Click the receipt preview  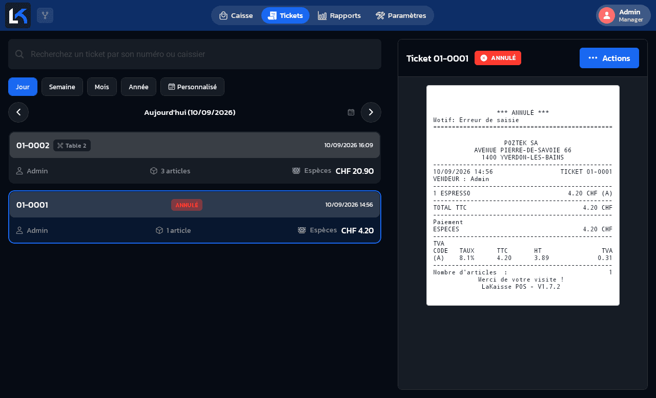(523, 195)
